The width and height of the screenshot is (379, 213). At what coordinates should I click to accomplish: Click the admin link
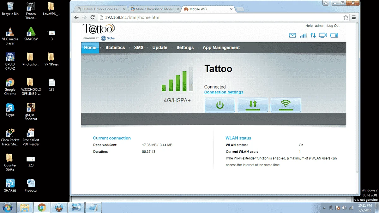point(320,26)
